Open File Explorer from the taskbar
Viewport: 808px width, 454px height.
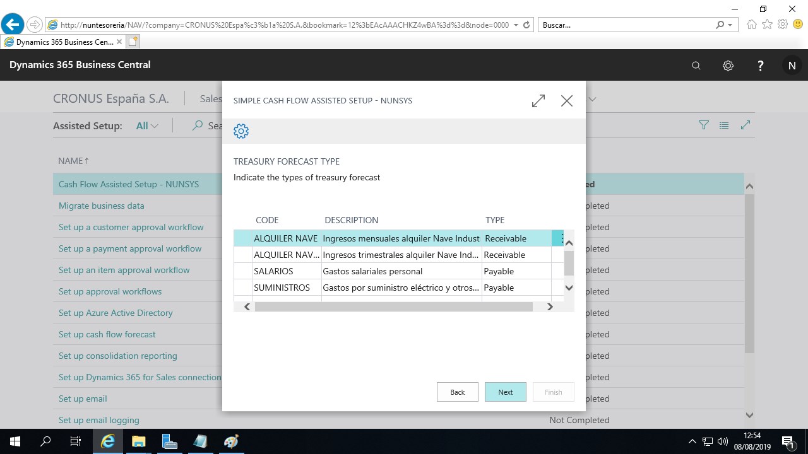pos(138,441)
